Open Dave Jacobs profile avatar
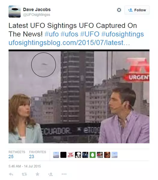 [x=15, y=11]
